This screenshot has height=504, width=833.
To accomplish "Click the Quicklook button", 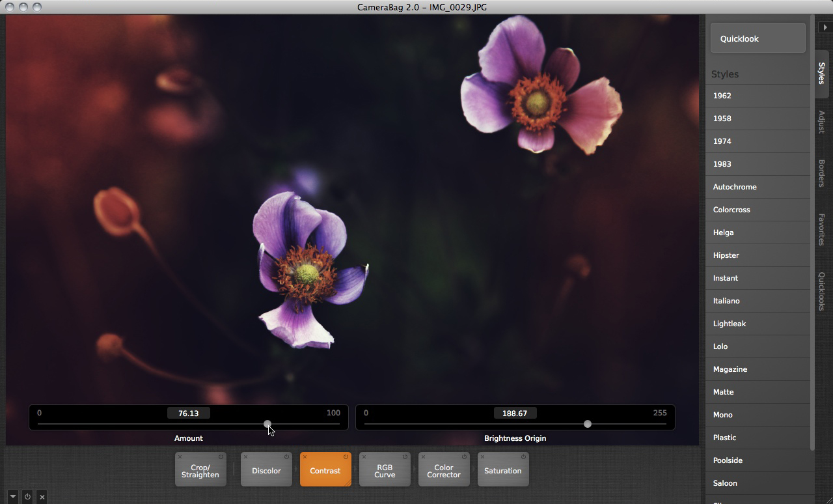I will [758, 38].
